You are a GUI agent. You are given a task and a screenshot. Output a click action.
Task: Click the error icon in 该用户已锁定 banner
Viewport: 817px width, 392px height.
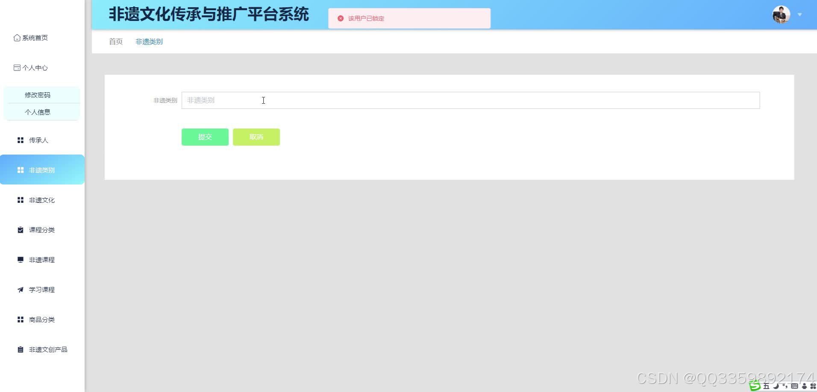click(x=340, y=18)
